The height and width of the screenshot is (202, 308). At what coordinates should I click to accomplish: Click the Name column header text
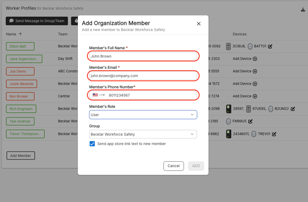tap(11, 34)
